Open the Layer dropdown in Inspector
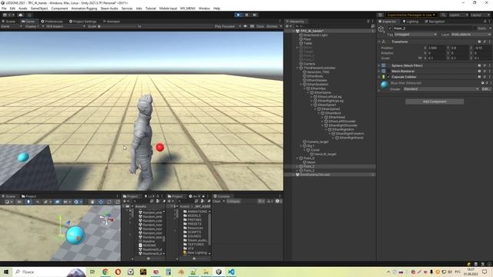The height and width of the screenshot is (277, 493). point(471,34)
